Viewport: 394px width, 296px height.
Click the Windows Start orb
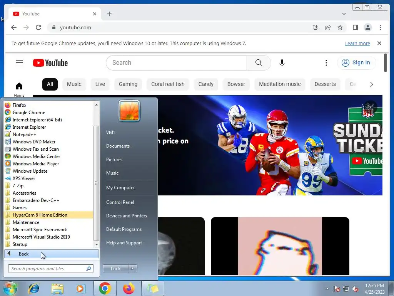[x=10, y=288]
